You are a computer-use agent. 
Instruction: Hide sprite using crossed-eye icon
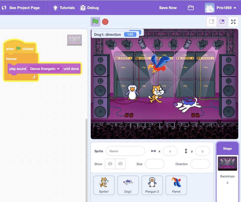[120, 164]
